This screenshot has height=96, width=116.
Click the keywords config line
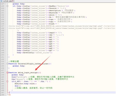coord(46,13)
